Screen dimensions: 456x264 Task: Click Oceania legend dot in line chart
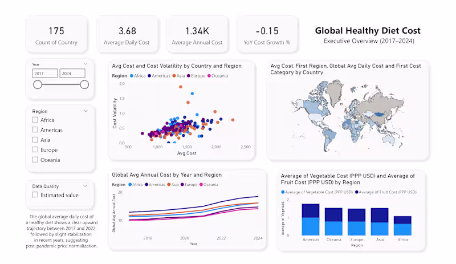(201, 185)
